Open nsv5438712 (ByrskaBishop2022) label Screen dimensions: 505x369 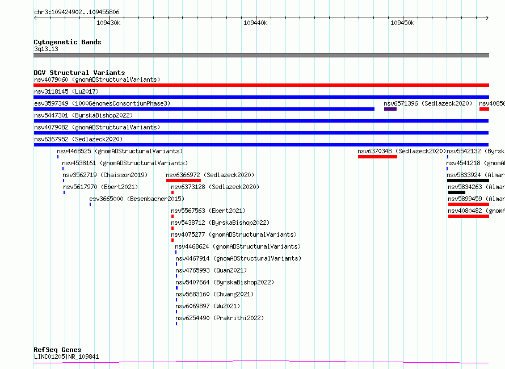(x=220, y=223)
